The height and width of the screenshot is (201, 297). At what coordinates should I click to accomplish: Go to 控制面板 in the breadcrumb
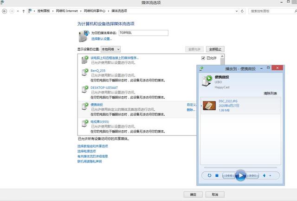coord(44,11)
